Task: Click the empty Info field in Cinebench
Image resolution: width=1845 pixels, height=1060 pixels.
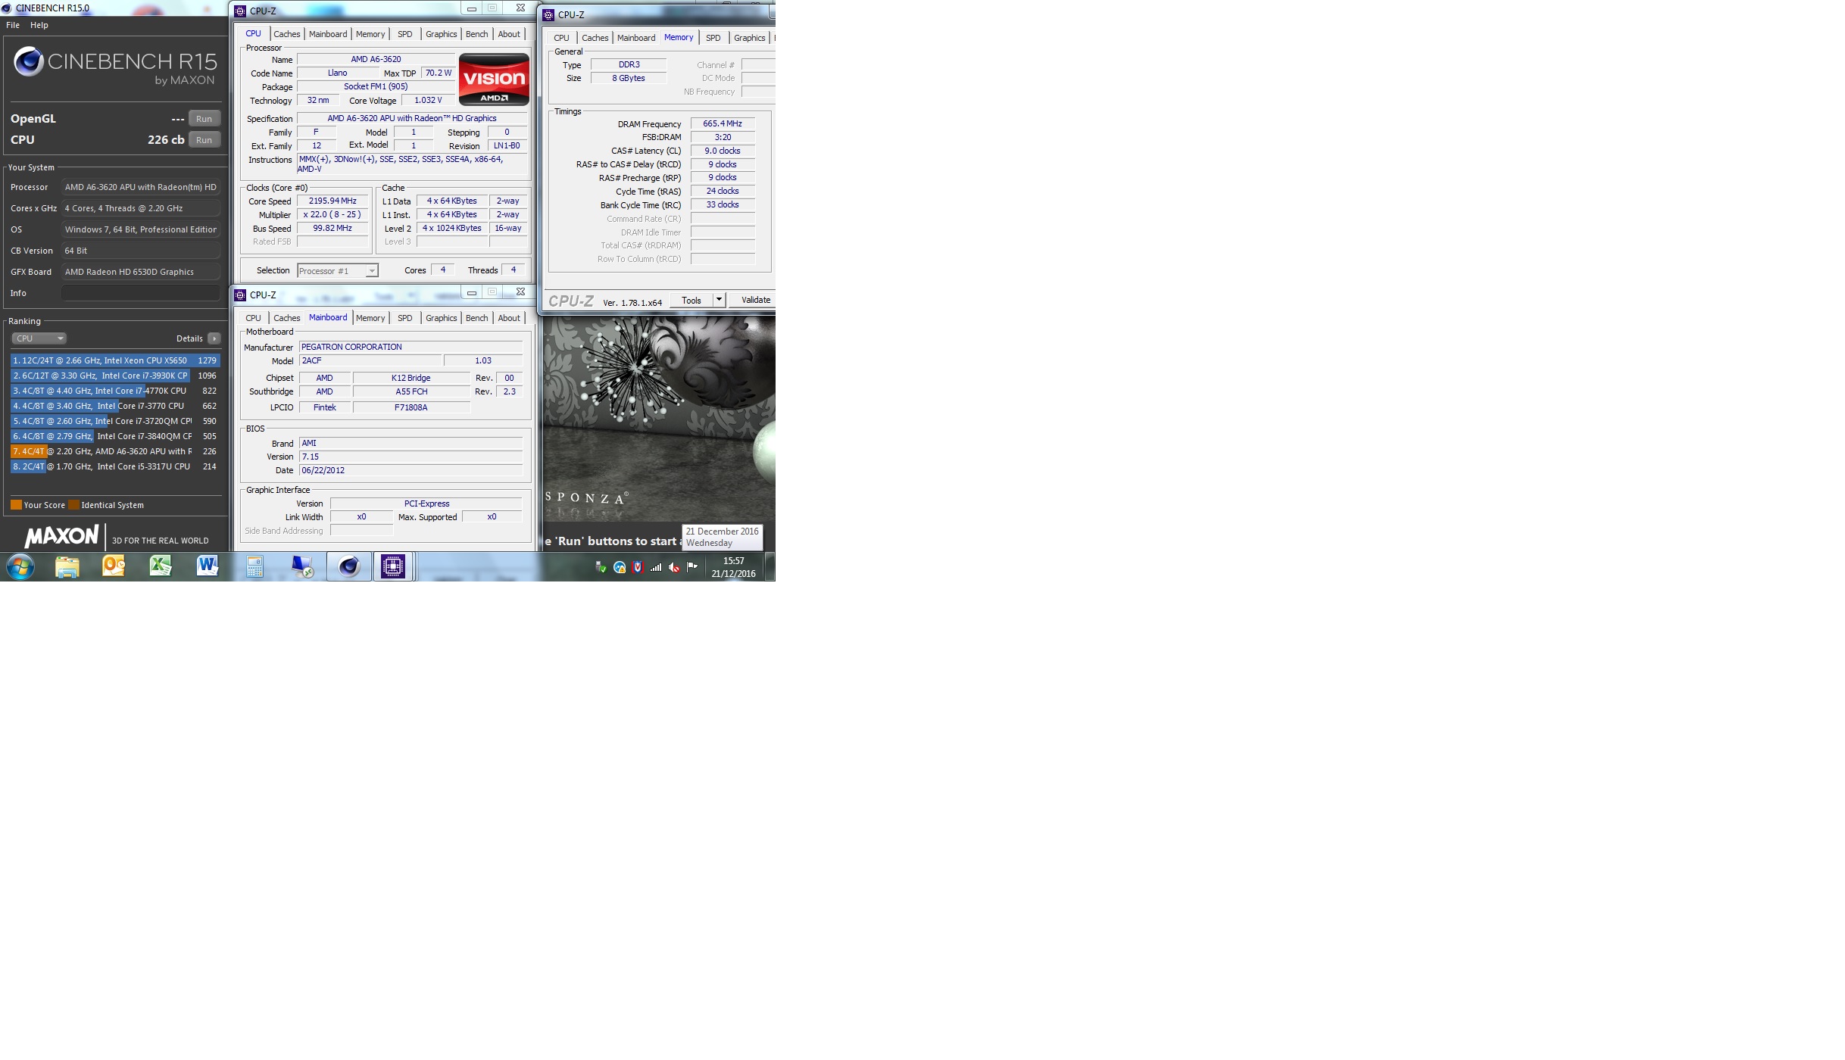Action: coord(141,293)
